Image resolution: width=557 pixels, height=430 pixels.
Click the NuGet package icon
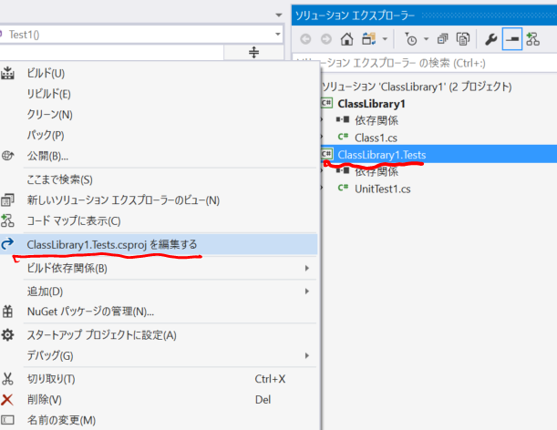coord(7,312)
